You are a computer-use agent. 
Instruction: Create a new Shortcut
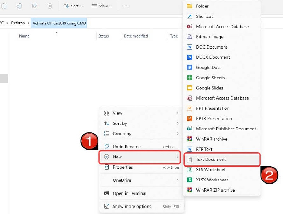coord(222,16)
